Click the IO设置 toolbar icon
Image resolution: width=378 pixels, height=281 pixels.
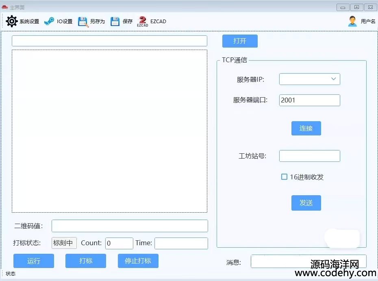[49, 21]
